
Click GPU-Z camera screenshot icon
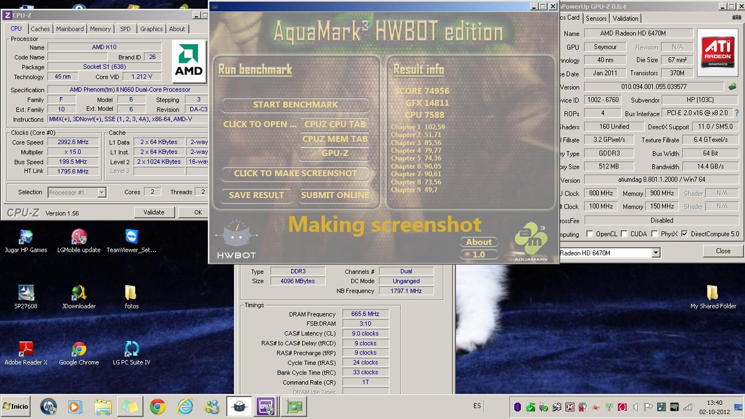[x=737, y=18]
